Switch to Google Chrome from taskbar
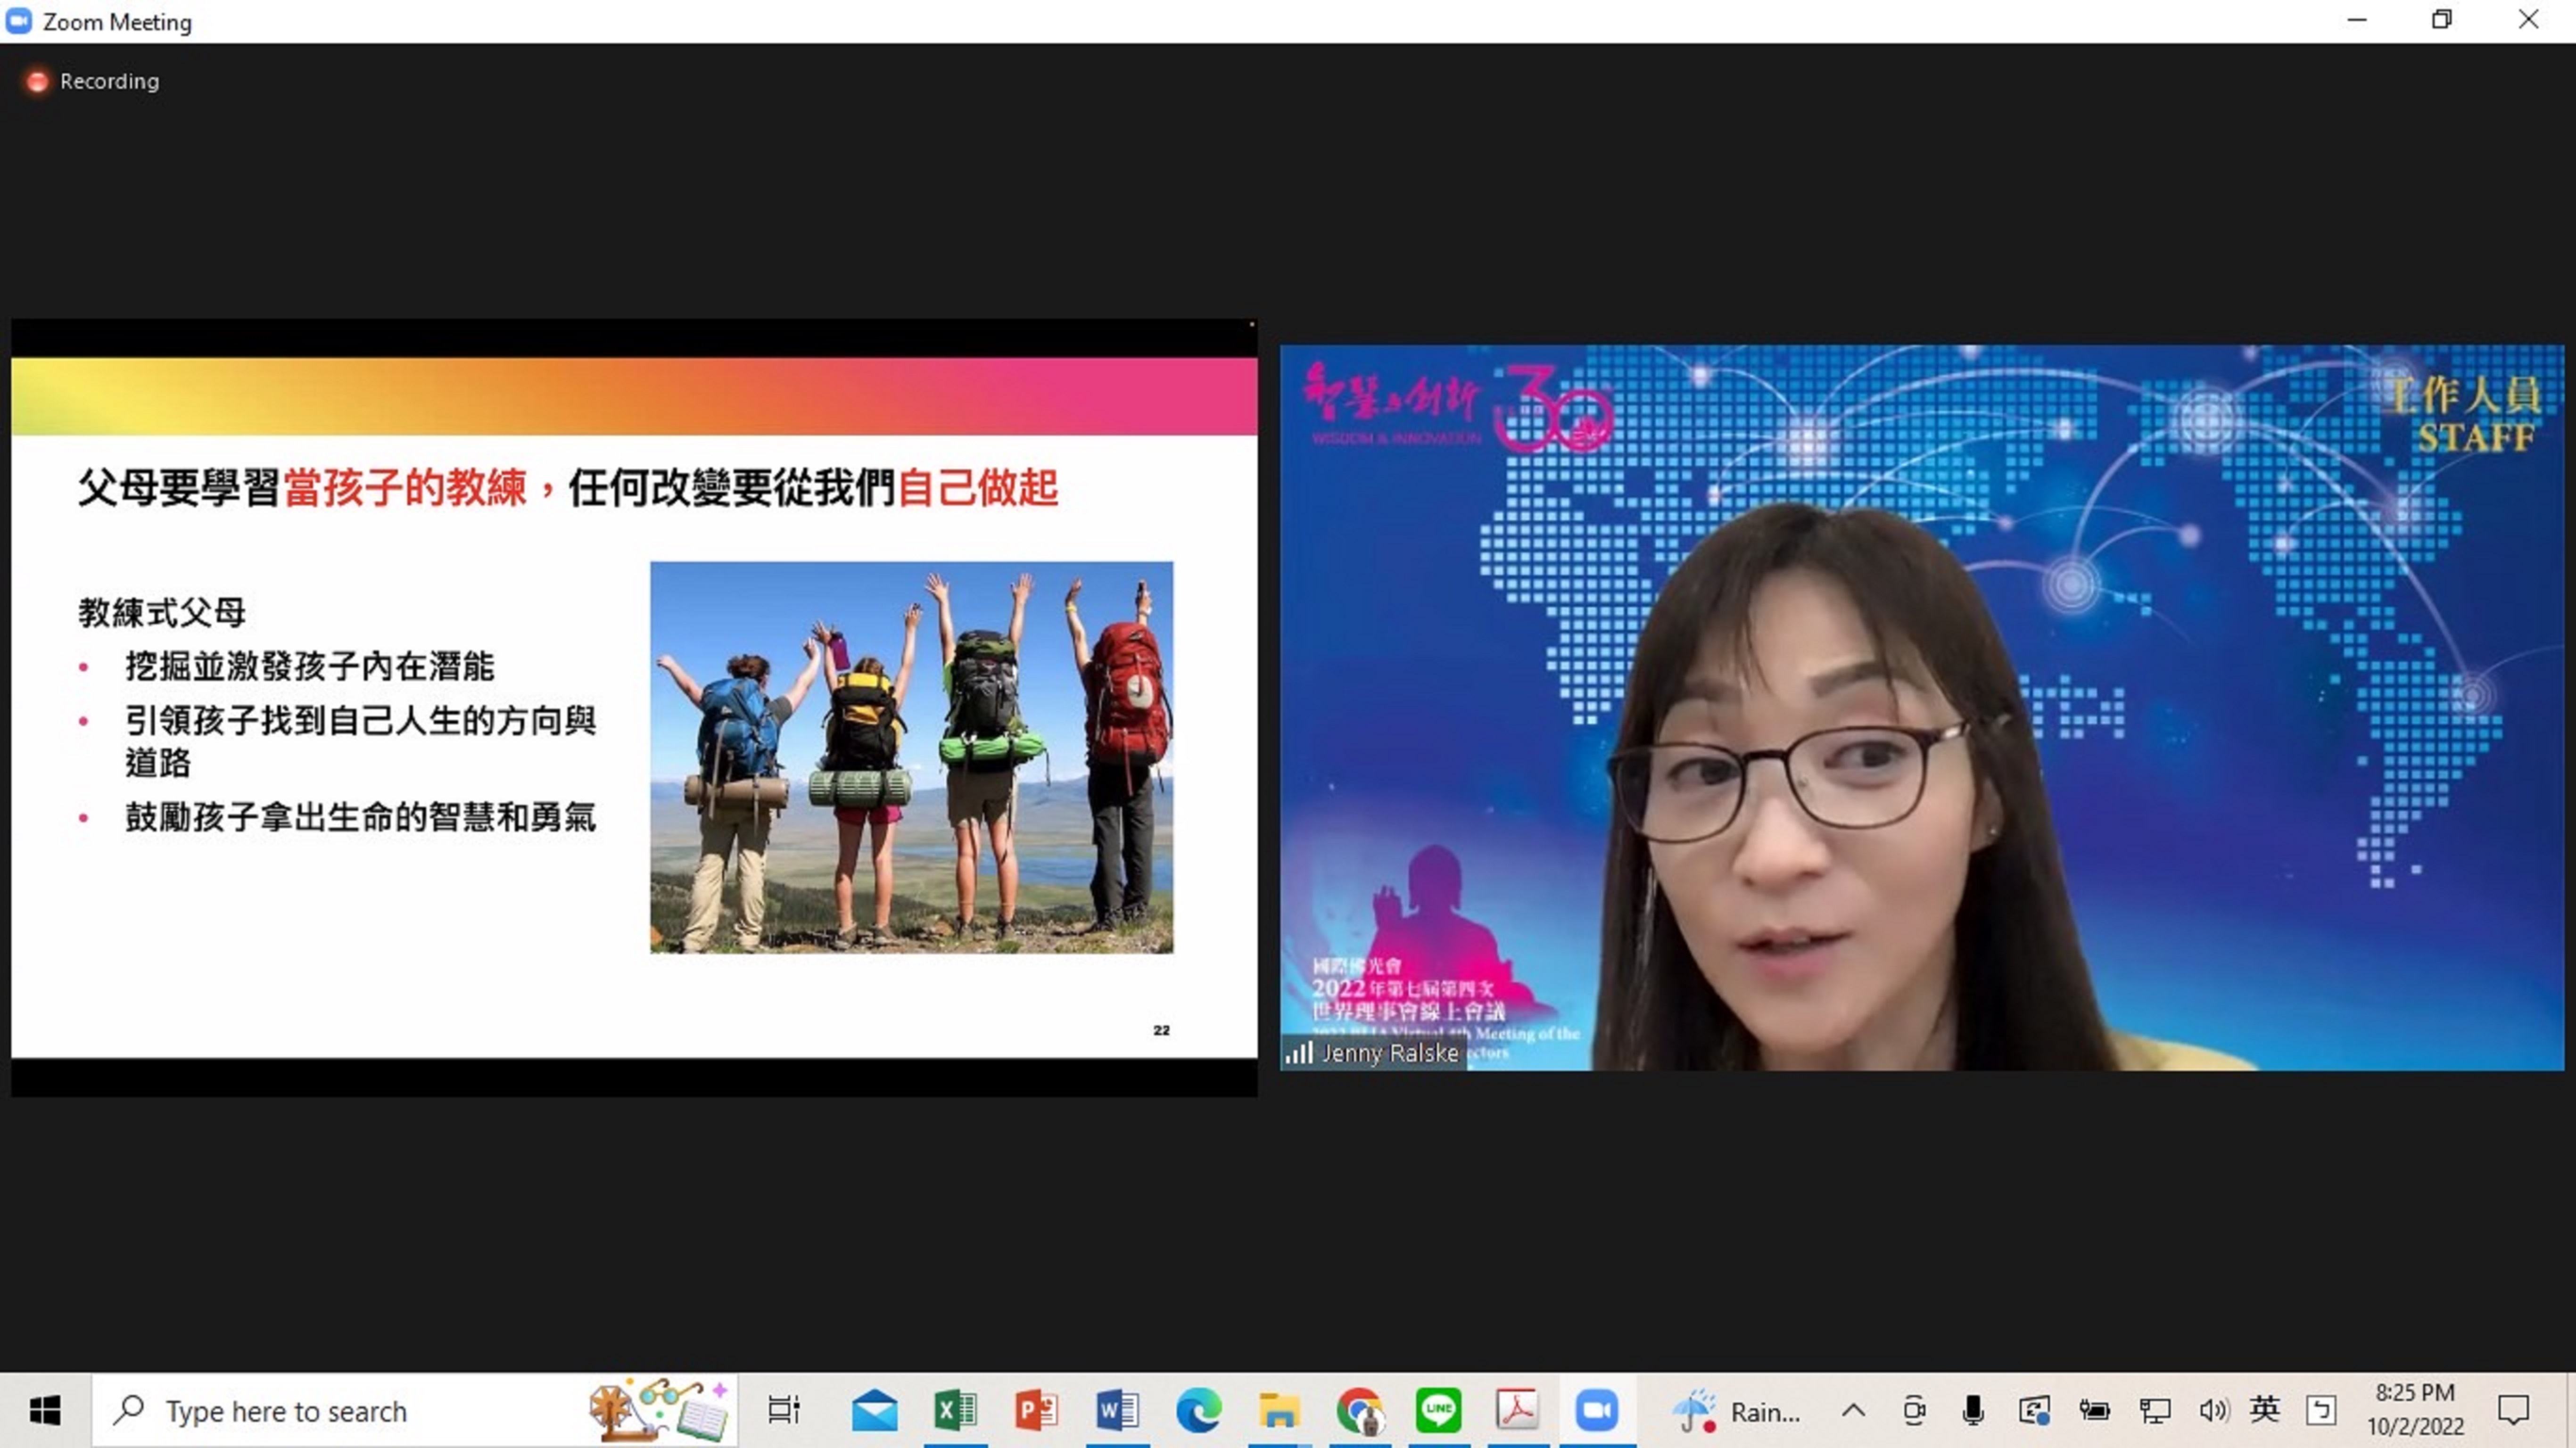 click(1360, 1411)
